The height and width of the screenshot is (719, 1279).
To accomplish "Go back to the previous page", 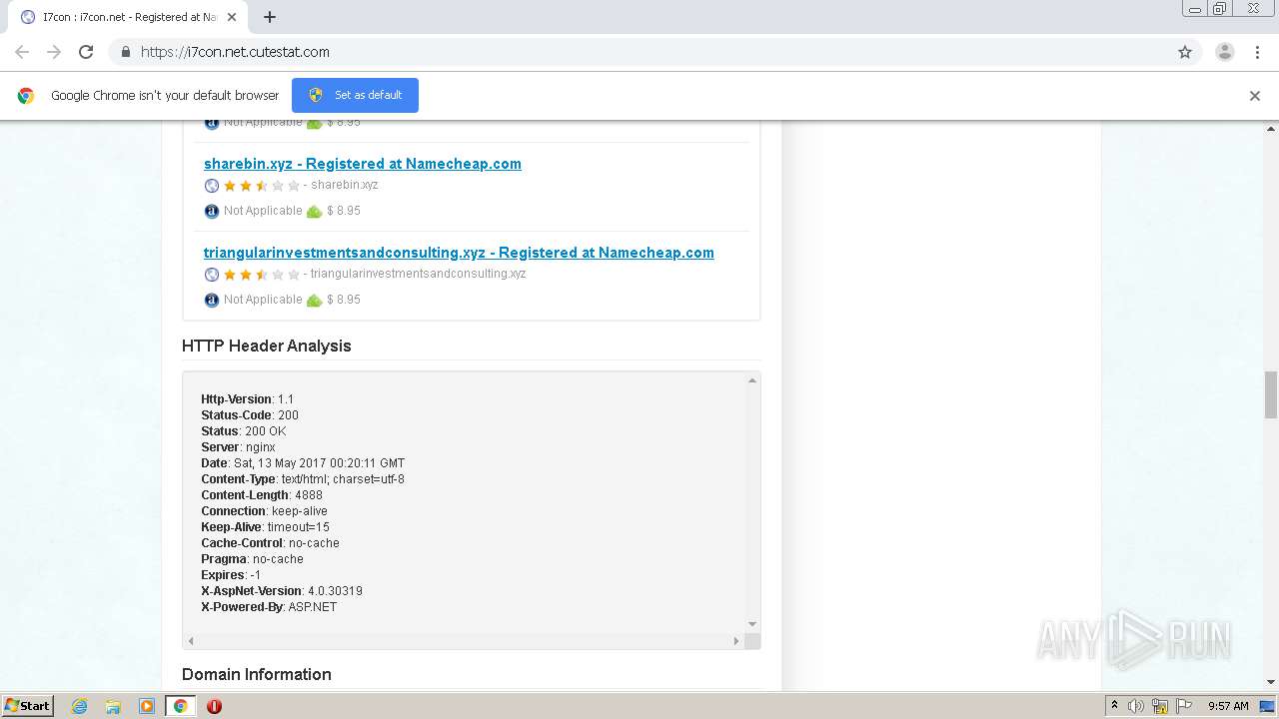I will coord(22,52).
